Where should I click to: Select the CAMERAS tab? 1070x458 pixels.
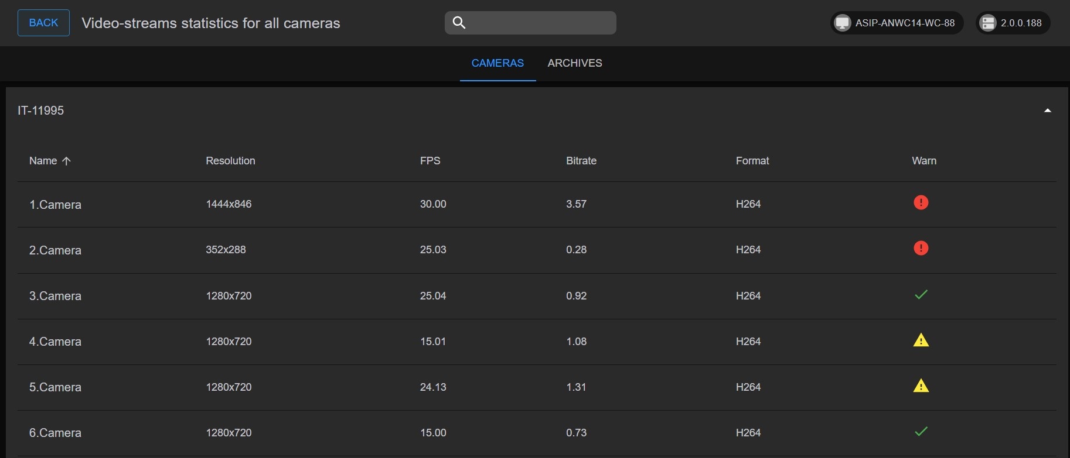pyautogui.click(x=497, y=63)
